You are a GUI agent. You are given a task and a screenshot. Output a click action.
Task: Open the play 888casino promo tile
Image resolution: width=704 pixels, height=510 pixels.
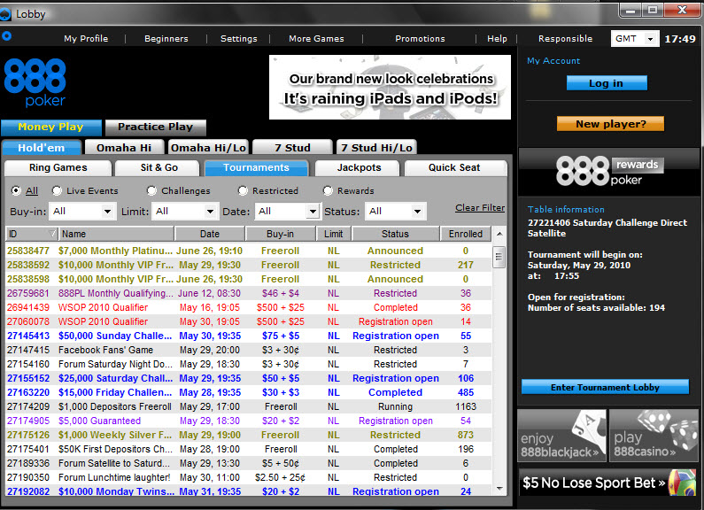(x=654, y=435)
